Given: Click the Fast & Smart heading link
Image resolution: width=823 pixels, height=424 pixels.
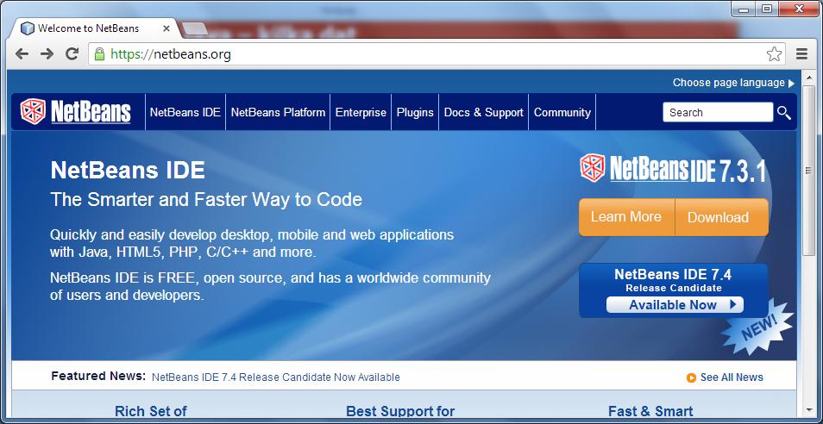Looking at the screenshot, I should click(650, 411).
